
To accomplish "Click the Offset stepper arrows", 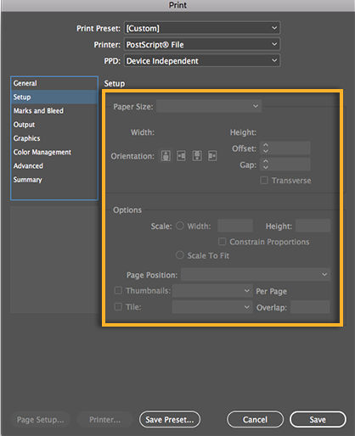I will click(265, 148).
